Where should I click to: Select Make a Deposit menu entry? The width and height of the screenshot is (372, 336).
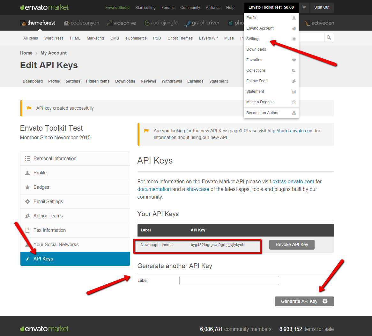tap(271, 102)
